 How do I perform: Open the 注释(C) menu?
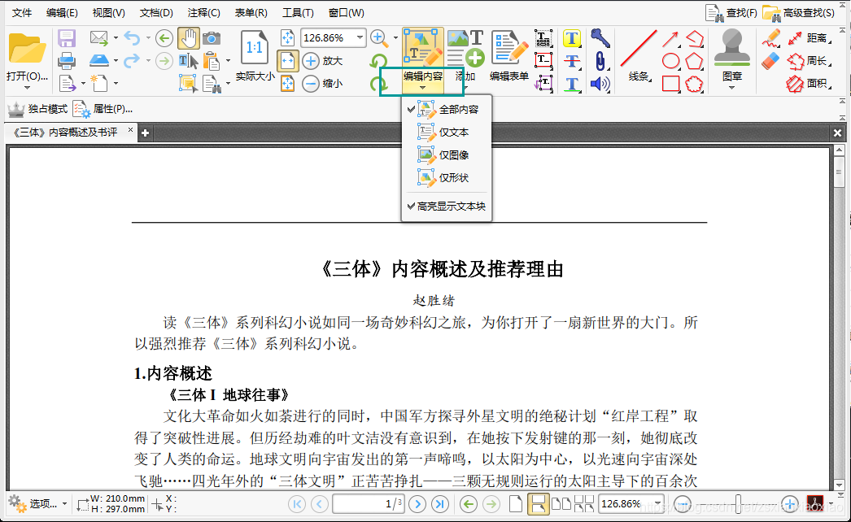tap(204, 12)
